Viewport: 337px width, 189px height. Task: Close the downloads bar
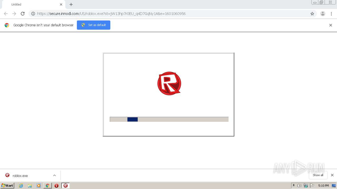(332, 175)
